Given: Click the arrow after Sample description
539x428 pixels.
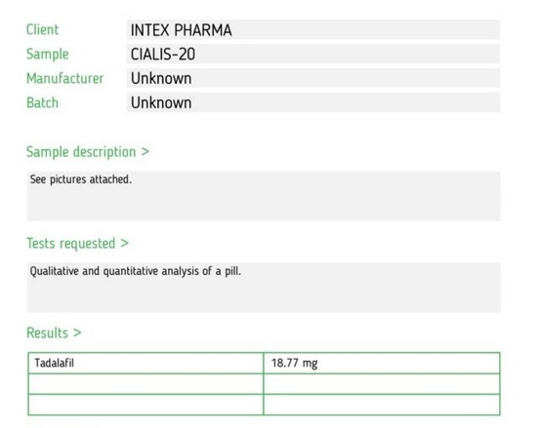Looking at the screenshot, I should [145, 151].
